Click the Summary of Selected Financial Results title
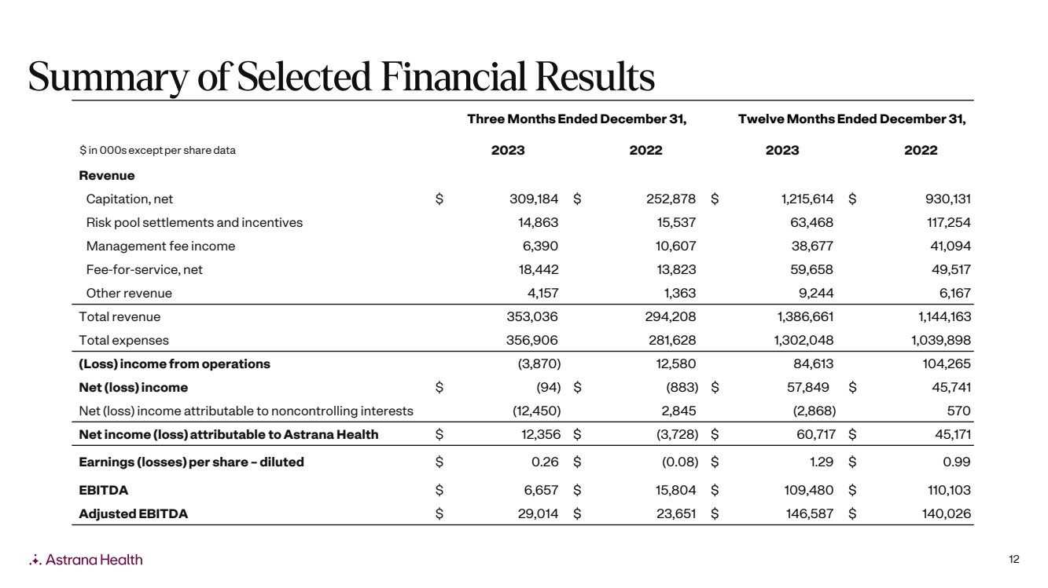This screenshot has width=1048, height=588. (x=341, y=77)
